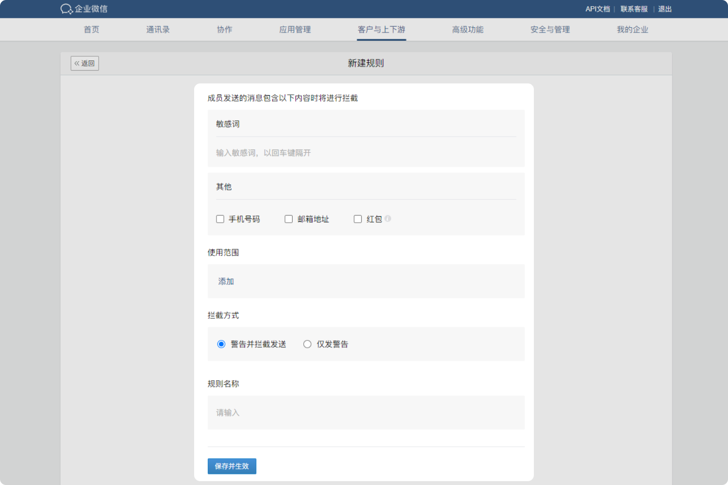Select the 客户与上下游 tab
The image size is (728, 485).
(381, 30)
